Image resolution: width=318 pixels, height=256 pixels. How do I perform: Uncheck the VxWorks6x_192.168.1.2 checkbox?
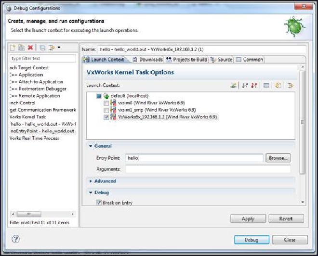click(x=106, y=117)
